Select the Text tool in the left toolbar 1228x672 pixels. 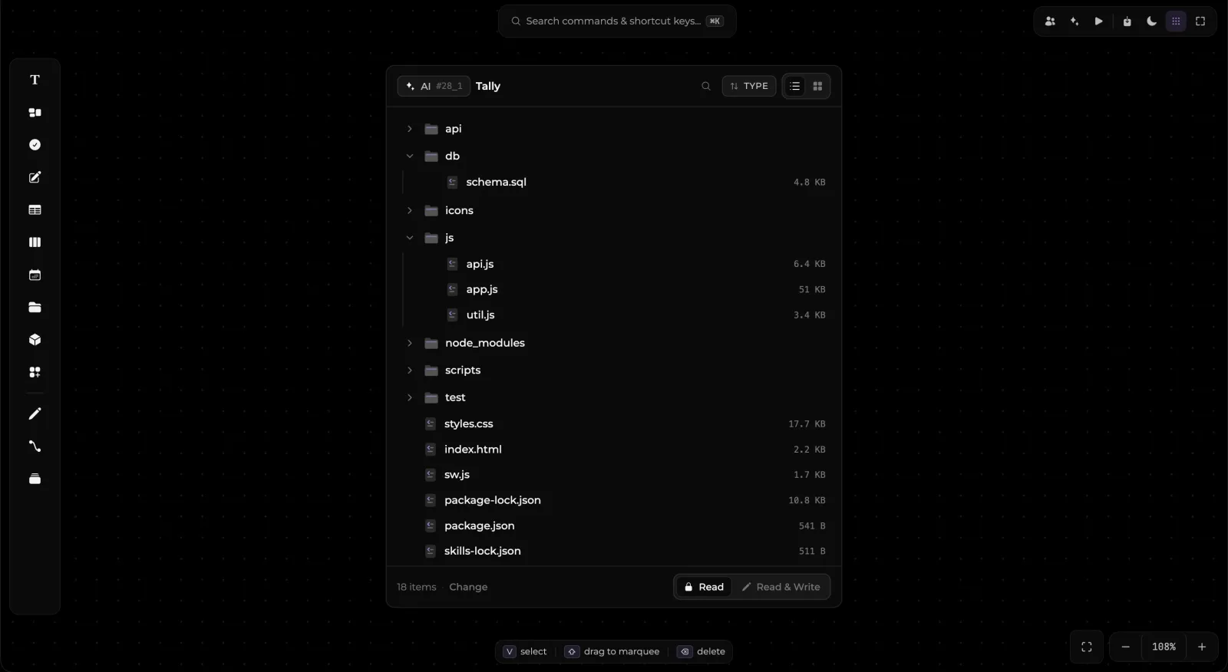coord(35,80)
